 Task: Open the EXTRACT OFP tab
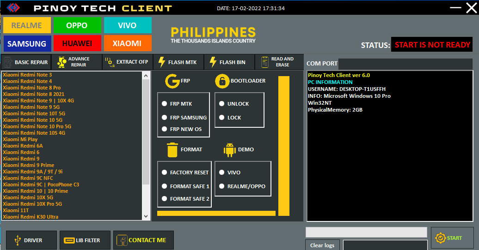(x=128, y=62)
